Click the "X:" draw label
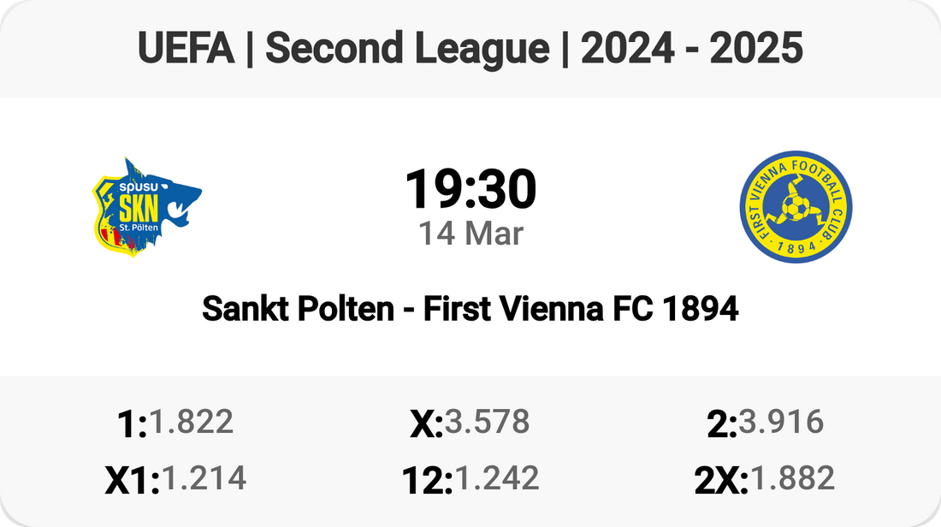 tap(426, 424)
